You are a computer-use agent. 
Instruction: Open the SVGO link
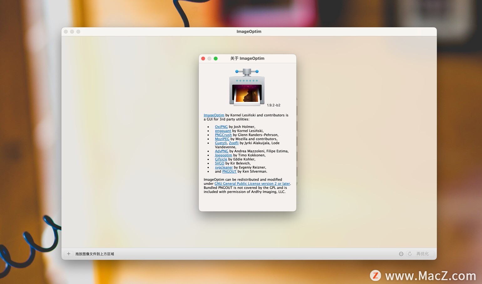219,163
